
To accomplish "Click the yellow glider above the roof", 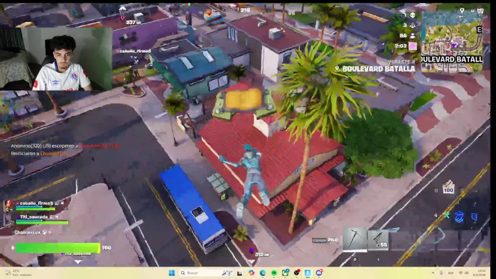I will point(244,99).
